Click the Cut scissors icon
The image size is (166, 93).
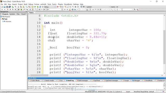tap(18, 7)
